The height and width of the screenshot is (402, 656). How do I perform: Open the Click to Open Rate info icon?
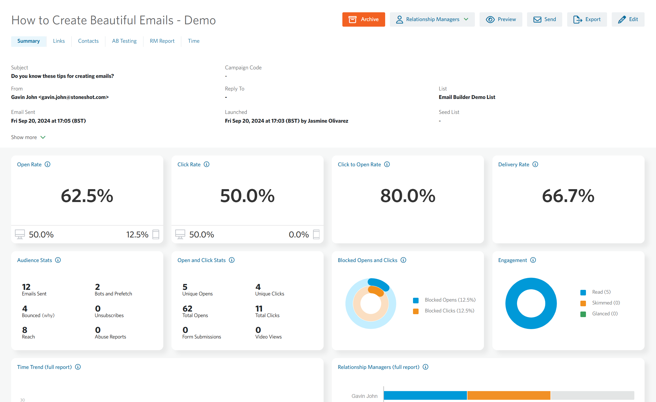click(387, 164)
